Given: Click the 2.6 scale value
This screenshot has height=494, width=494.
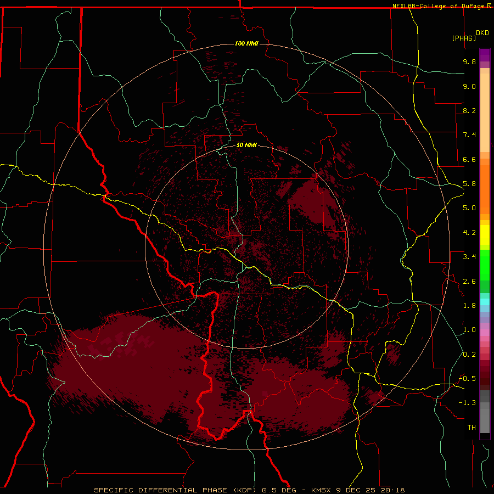Looking at the screenshot, I should [x=469, y=282].
